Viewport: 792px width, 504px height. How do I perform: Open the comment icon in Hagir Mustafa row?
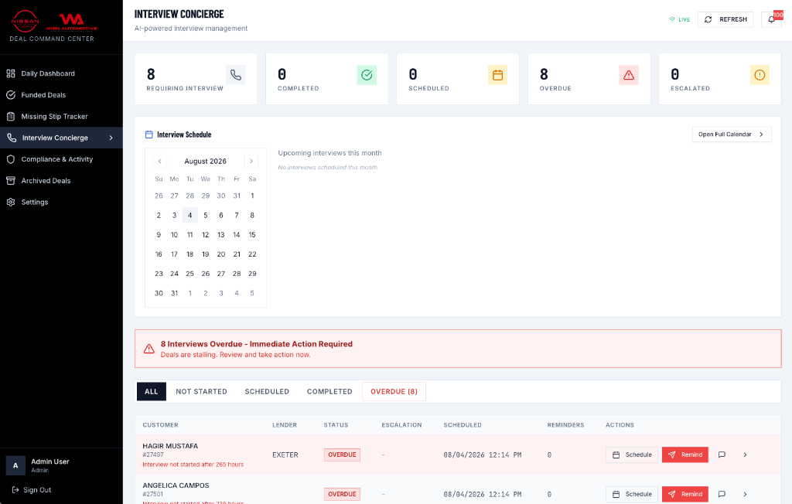722,455
